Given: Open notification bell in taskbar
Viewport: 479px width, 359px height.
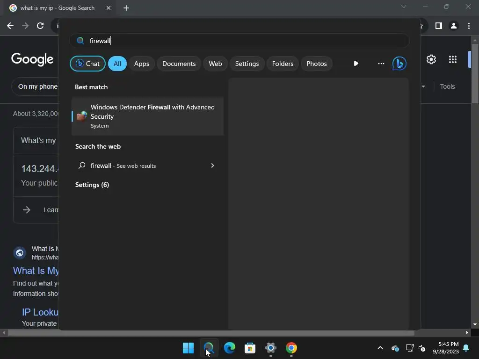Looking at the screenshot, I should tap(466, 348).
